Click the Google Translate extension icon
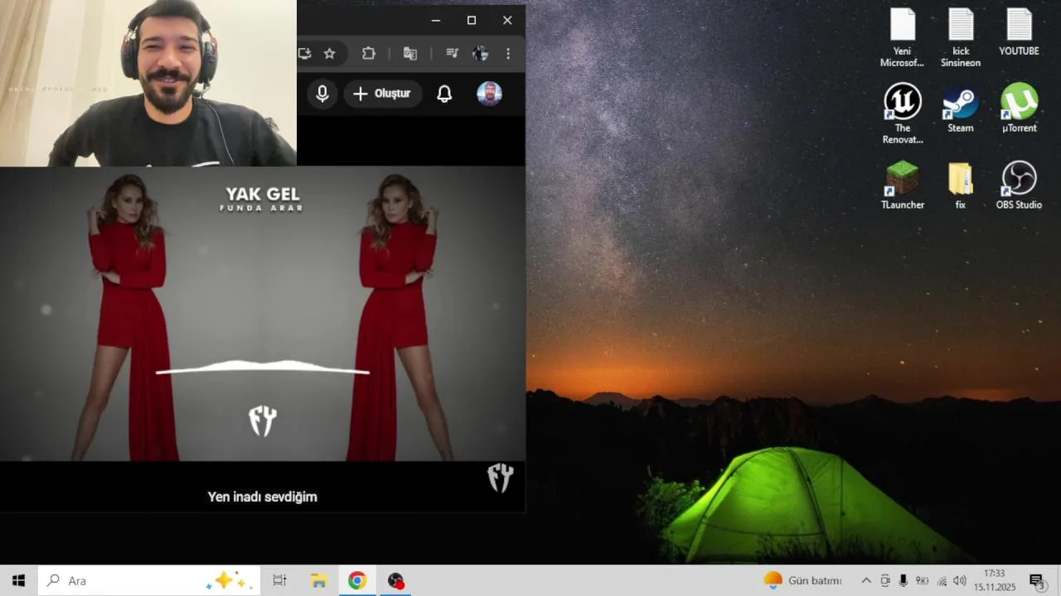 pos(409,54)
